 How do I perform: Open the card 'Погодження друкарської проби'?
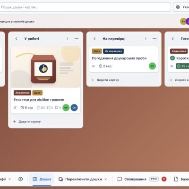pyautogui.click(x=119, y=58)
